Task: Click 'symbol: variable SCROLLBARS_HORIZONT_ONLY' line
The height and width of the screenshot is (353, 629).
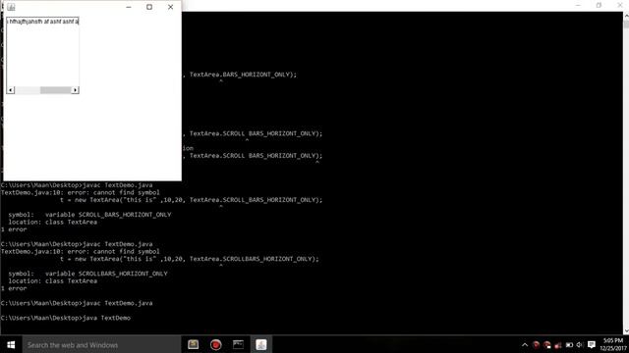Action: [87, 274]
